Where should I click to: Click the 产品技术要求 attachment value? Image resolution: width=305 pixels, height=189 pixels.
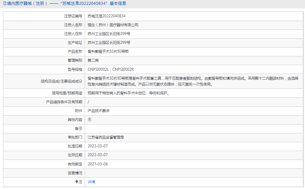(98, 111)
